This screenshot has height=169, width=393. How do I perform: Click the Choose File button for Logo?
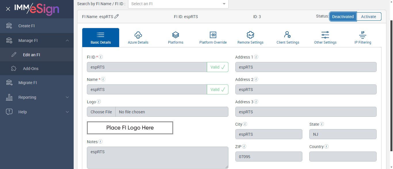101,112
